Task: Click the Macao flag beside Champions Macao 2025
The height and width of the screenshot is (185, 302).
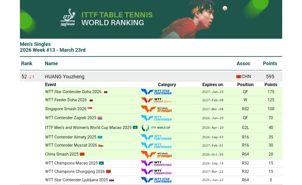Action: click(102, 163)
